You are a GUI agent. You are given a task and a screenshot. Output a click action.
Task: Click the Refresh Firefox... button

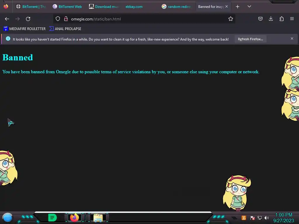250,39
